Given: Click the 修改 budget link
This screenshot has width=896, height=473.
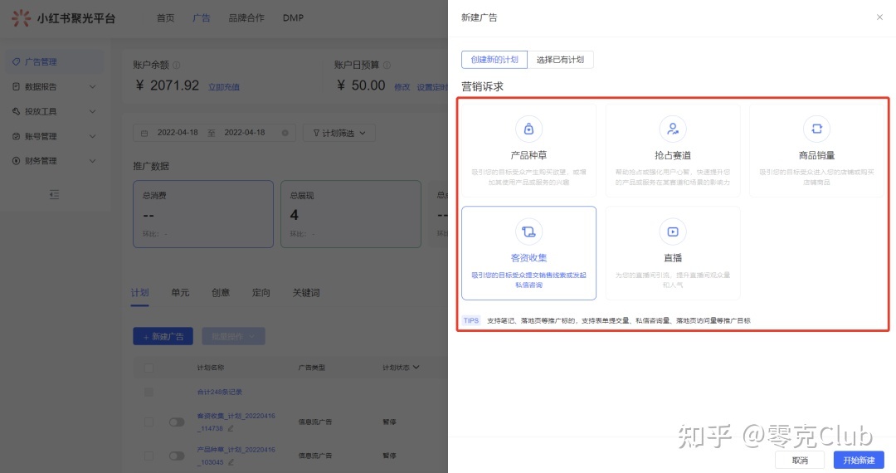Looking at the screenshot, I should pyautogui.click(x=402, y=87).
